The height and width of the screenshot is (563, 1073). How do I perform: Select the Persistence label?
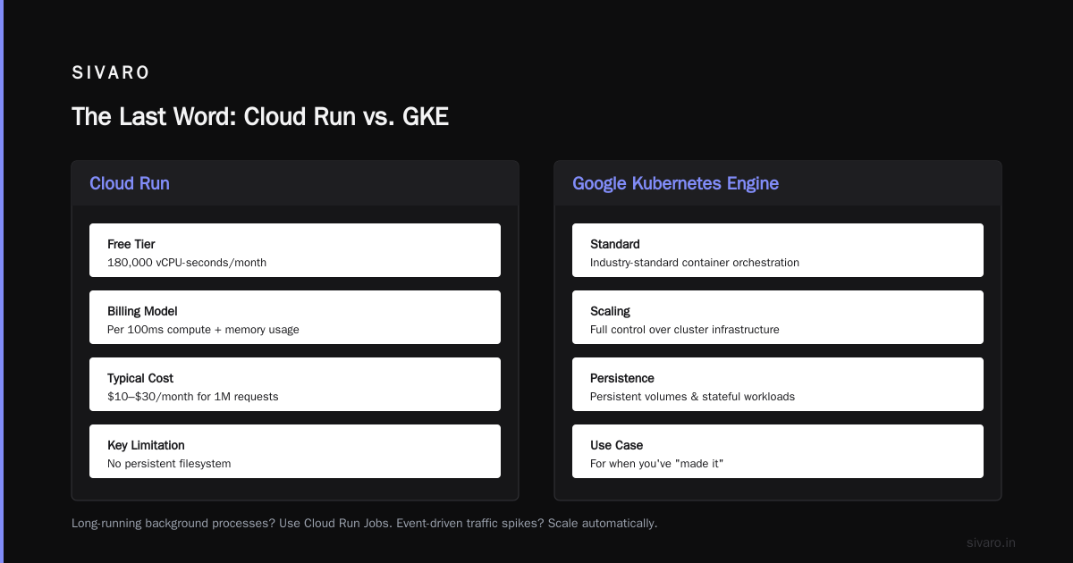[x=623, y=378]
